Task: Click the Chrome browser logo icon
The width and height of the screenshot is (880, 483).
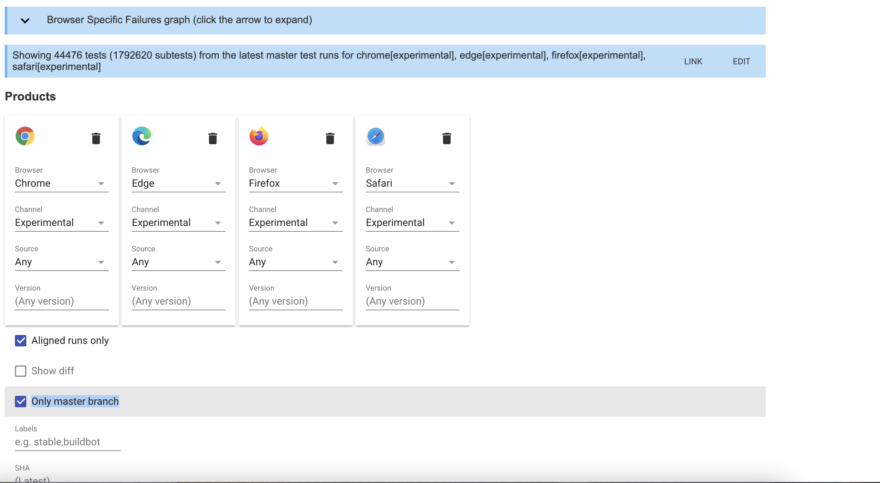Action: pyautogui.click(x=25, y=136)
